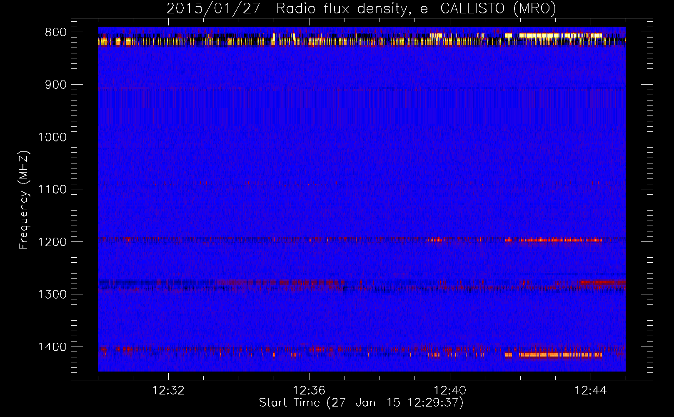674x417 pixels.
Task: Click the orange burst band below 1400 MHz near 12:43
Action: point(560,355)
